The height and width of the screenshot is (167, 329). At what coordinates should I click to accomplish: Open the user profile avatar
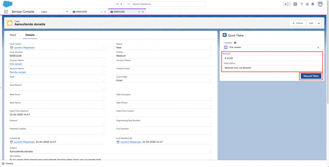click(320, 4)
